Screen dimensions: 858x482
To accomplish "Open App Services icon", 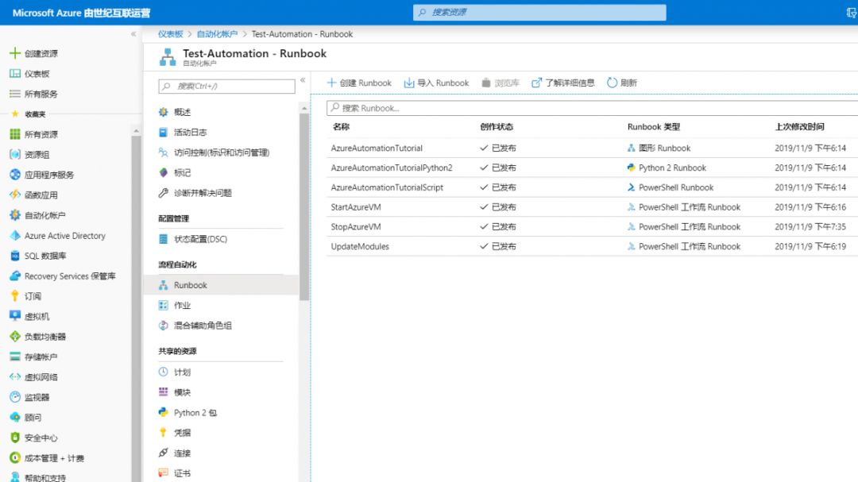I will (15, 175).
